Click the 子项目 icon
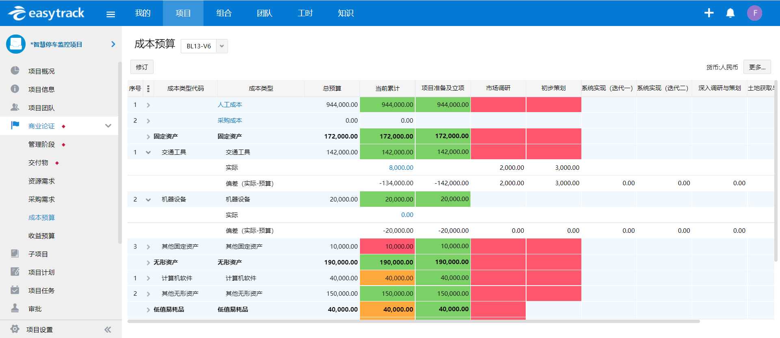This screenshot has width=780, height=338. 15,253
